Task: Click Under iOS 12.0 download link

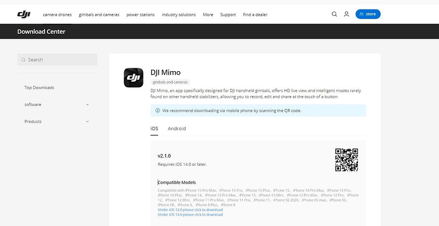Action: coord(190,210)
